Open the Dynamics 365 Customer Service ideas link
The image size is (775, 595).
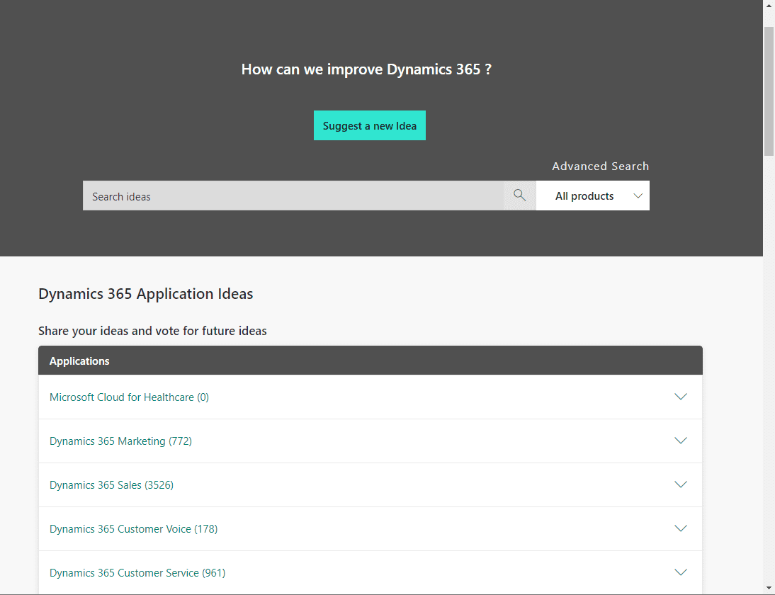137,572
